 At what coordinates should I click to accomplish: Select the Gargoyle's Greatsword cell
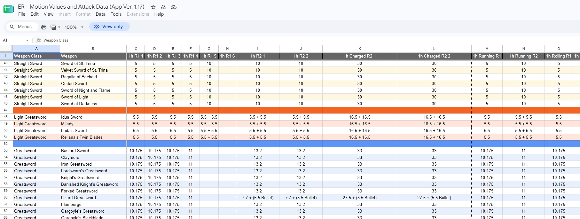[93, 211]
